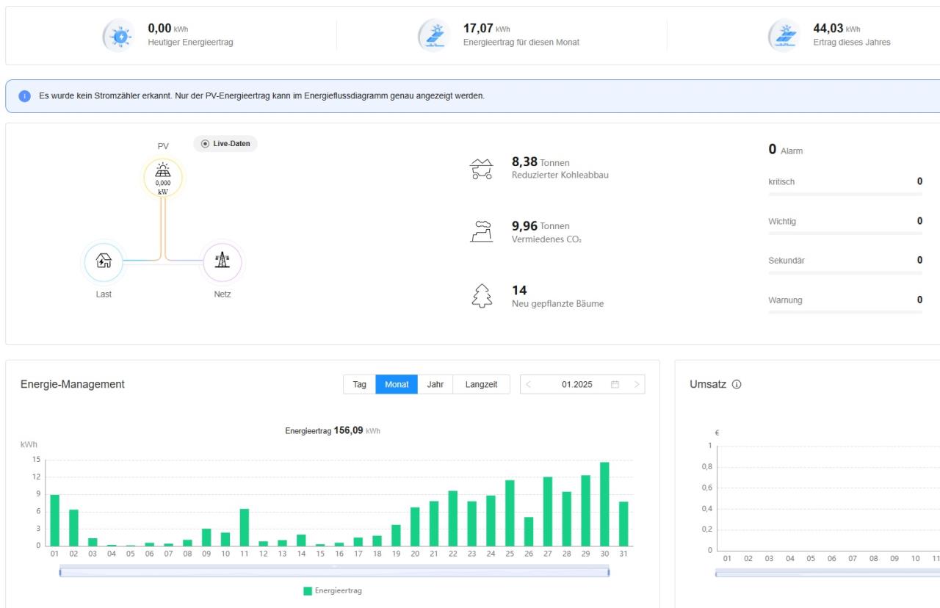Toggle the Live-Daten radio indicator
This screenshot has width=940, height=608.
(205, 144)
